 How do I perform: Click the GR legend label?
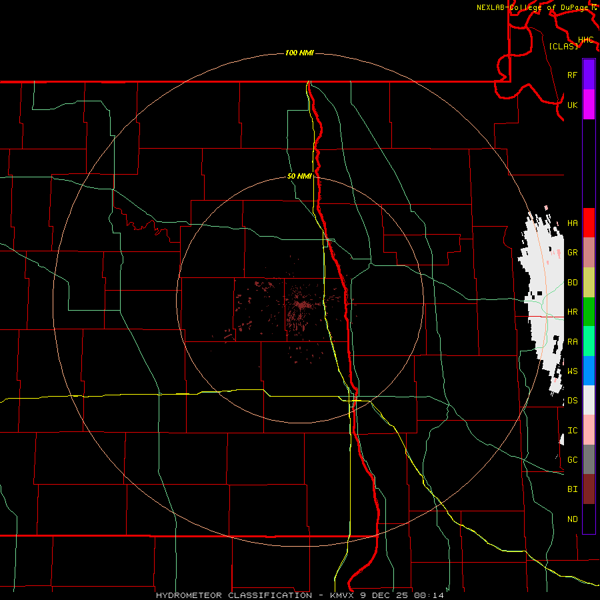click(x=573, y=253)
